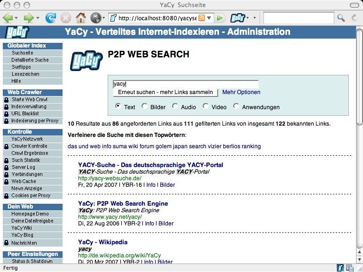This screenshot has width=363, height=272.
Task: Open the Forward button history dropdown
Action: coord(38,18)
